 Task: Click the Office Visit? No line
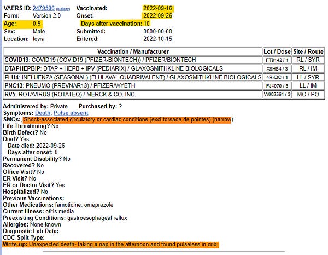coord(24,172)
